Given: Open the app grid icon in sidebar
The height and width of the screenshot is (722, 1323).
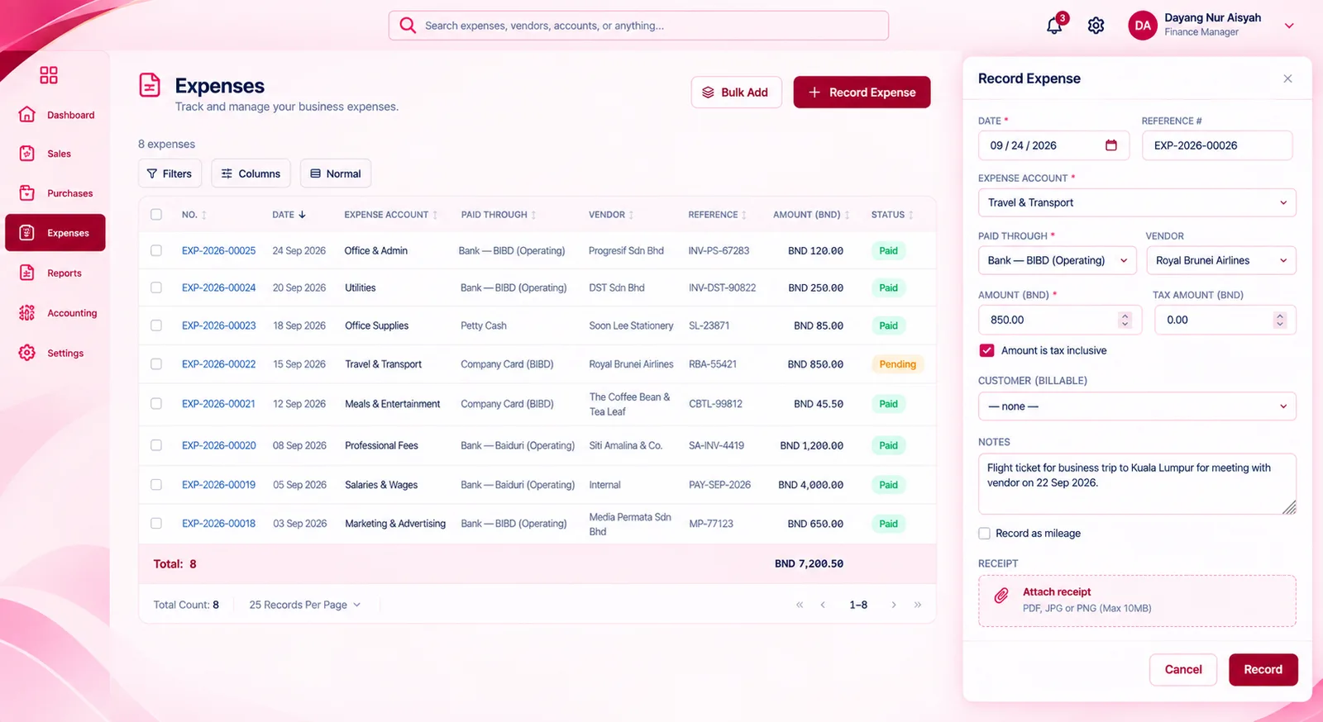Looking at the screenshot, I should coord(49,75).
